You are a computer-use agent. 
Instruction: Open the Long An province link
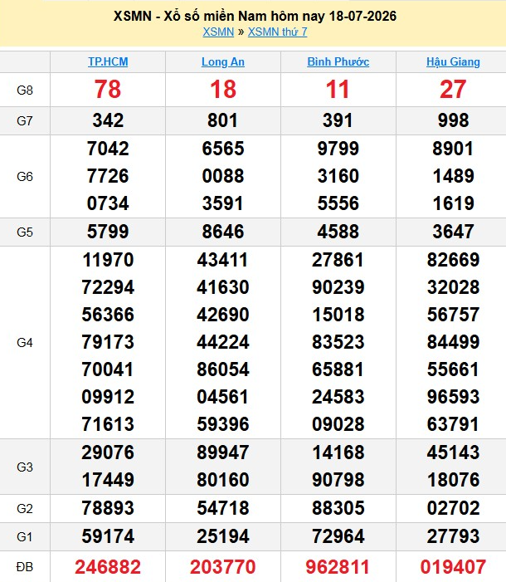[x=223, y=61]
